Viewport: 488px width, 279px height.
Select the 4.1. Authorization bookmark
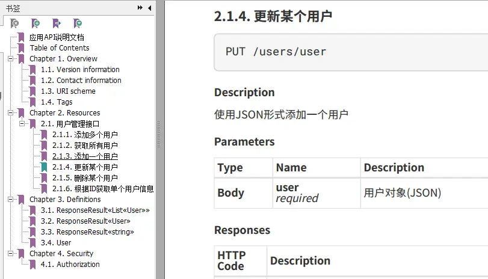point(70,265)
